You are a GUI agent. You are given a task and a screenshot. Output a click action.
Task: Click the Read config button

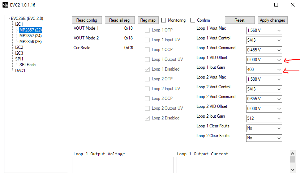87,20
